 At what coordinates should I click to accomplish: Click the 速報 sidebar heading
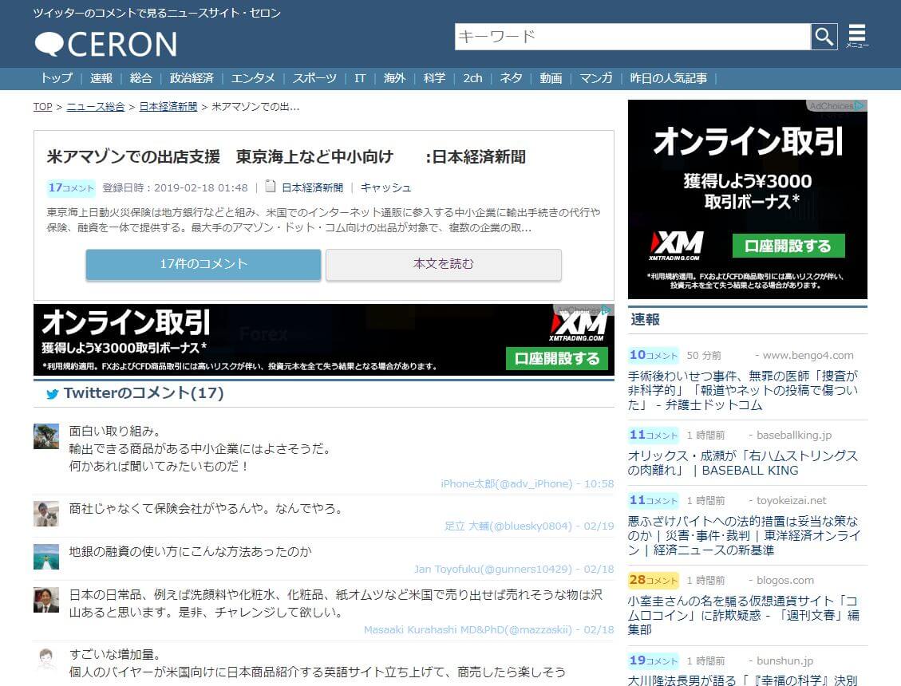646,320
